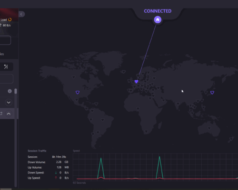Image resolution: width=238 pixels, height=190 pixels.
Task: Collapse the sidebar with the left chevron
Action: [x=21, y=14]
